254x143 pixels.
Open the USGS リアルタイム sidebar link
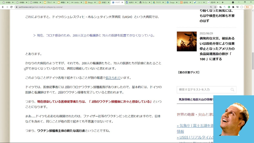pyautogui.click(x=195, y=137)
